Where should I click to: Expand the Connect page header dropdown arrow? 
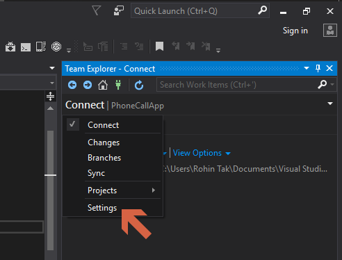click(x=330, y=104)
